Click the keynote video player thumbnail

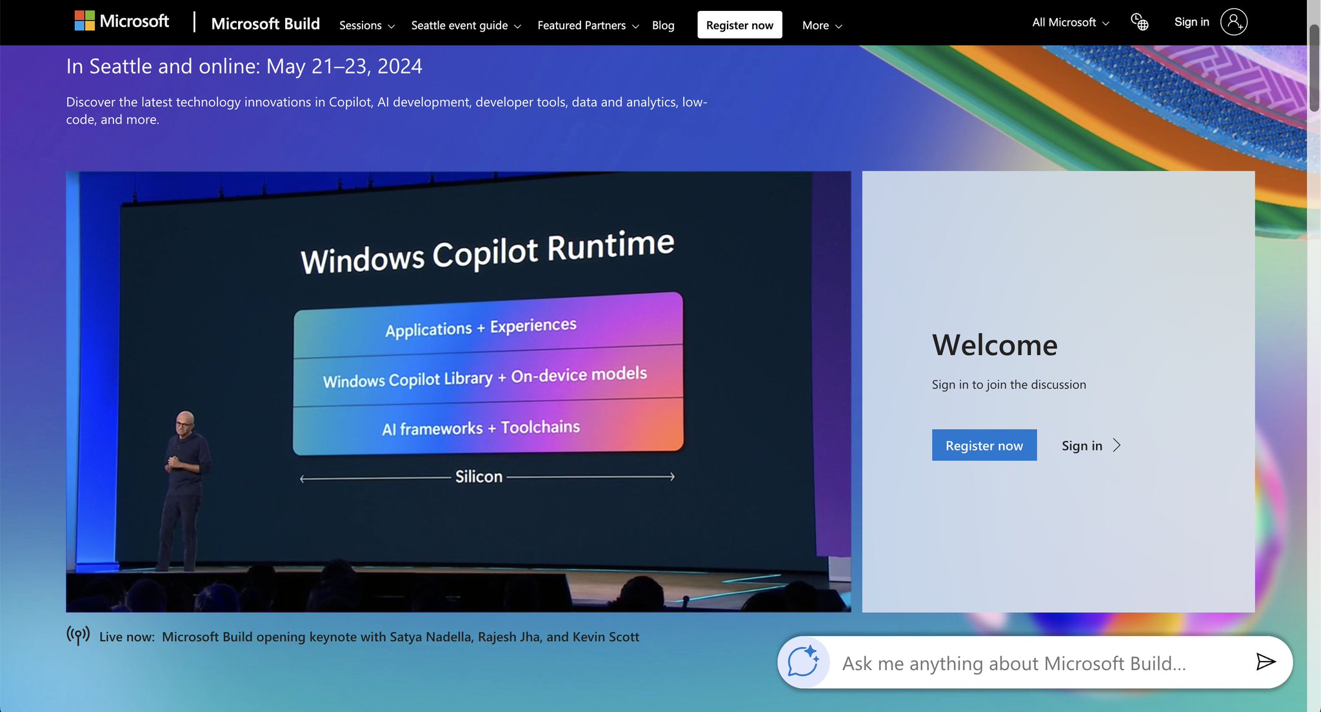coord(459,391)
